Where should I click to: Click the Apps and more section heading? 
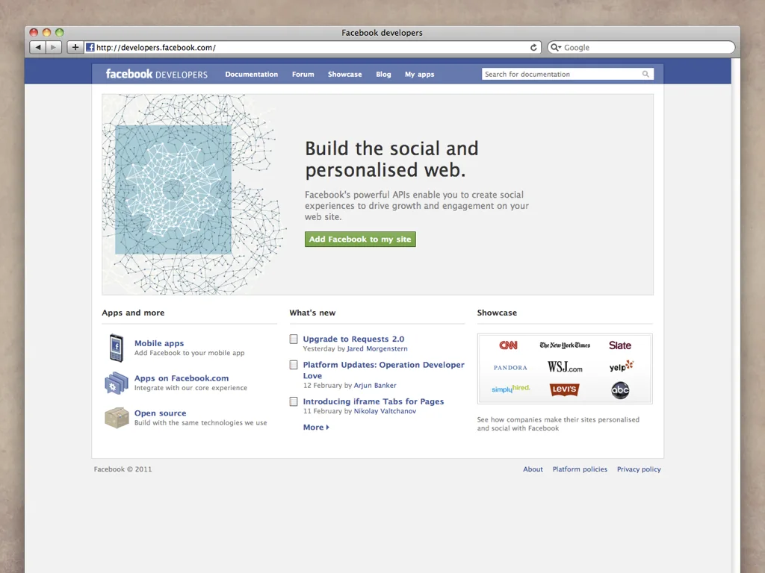133,313
